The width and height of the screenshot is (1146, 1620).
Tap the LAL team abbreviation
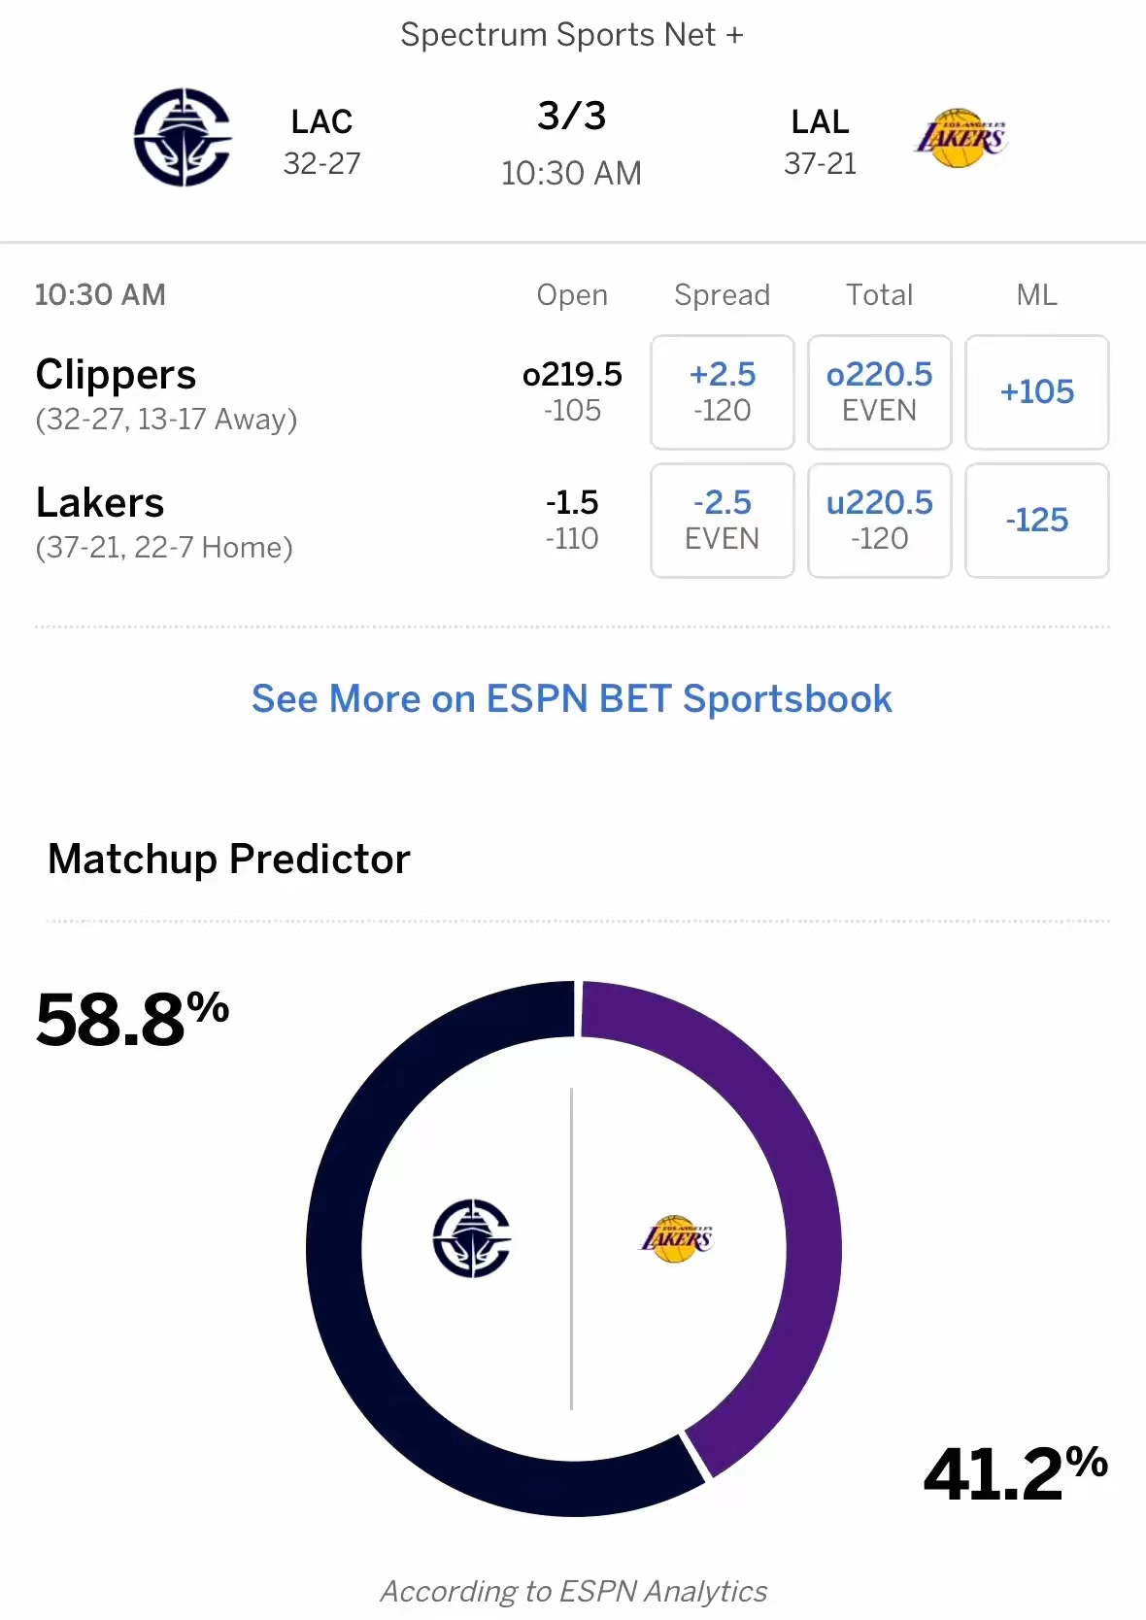(820, 121)
